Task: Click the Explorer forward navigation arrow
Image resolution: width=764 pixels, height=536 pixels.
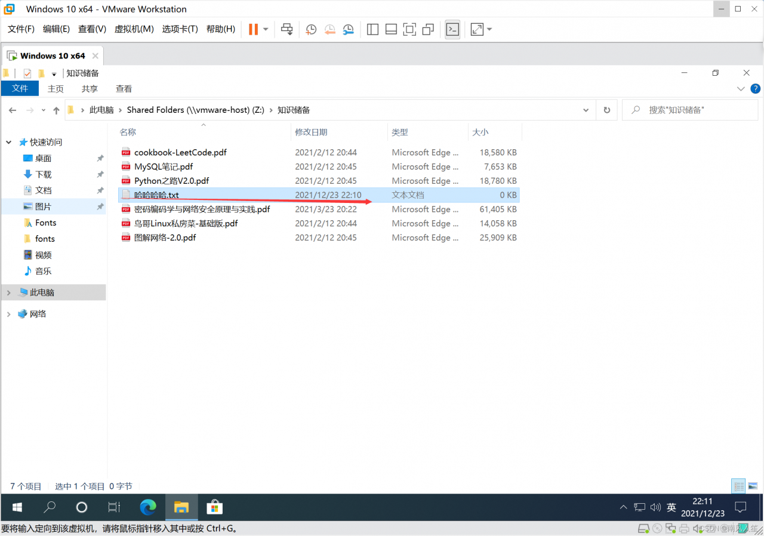Action: [30, 110]
